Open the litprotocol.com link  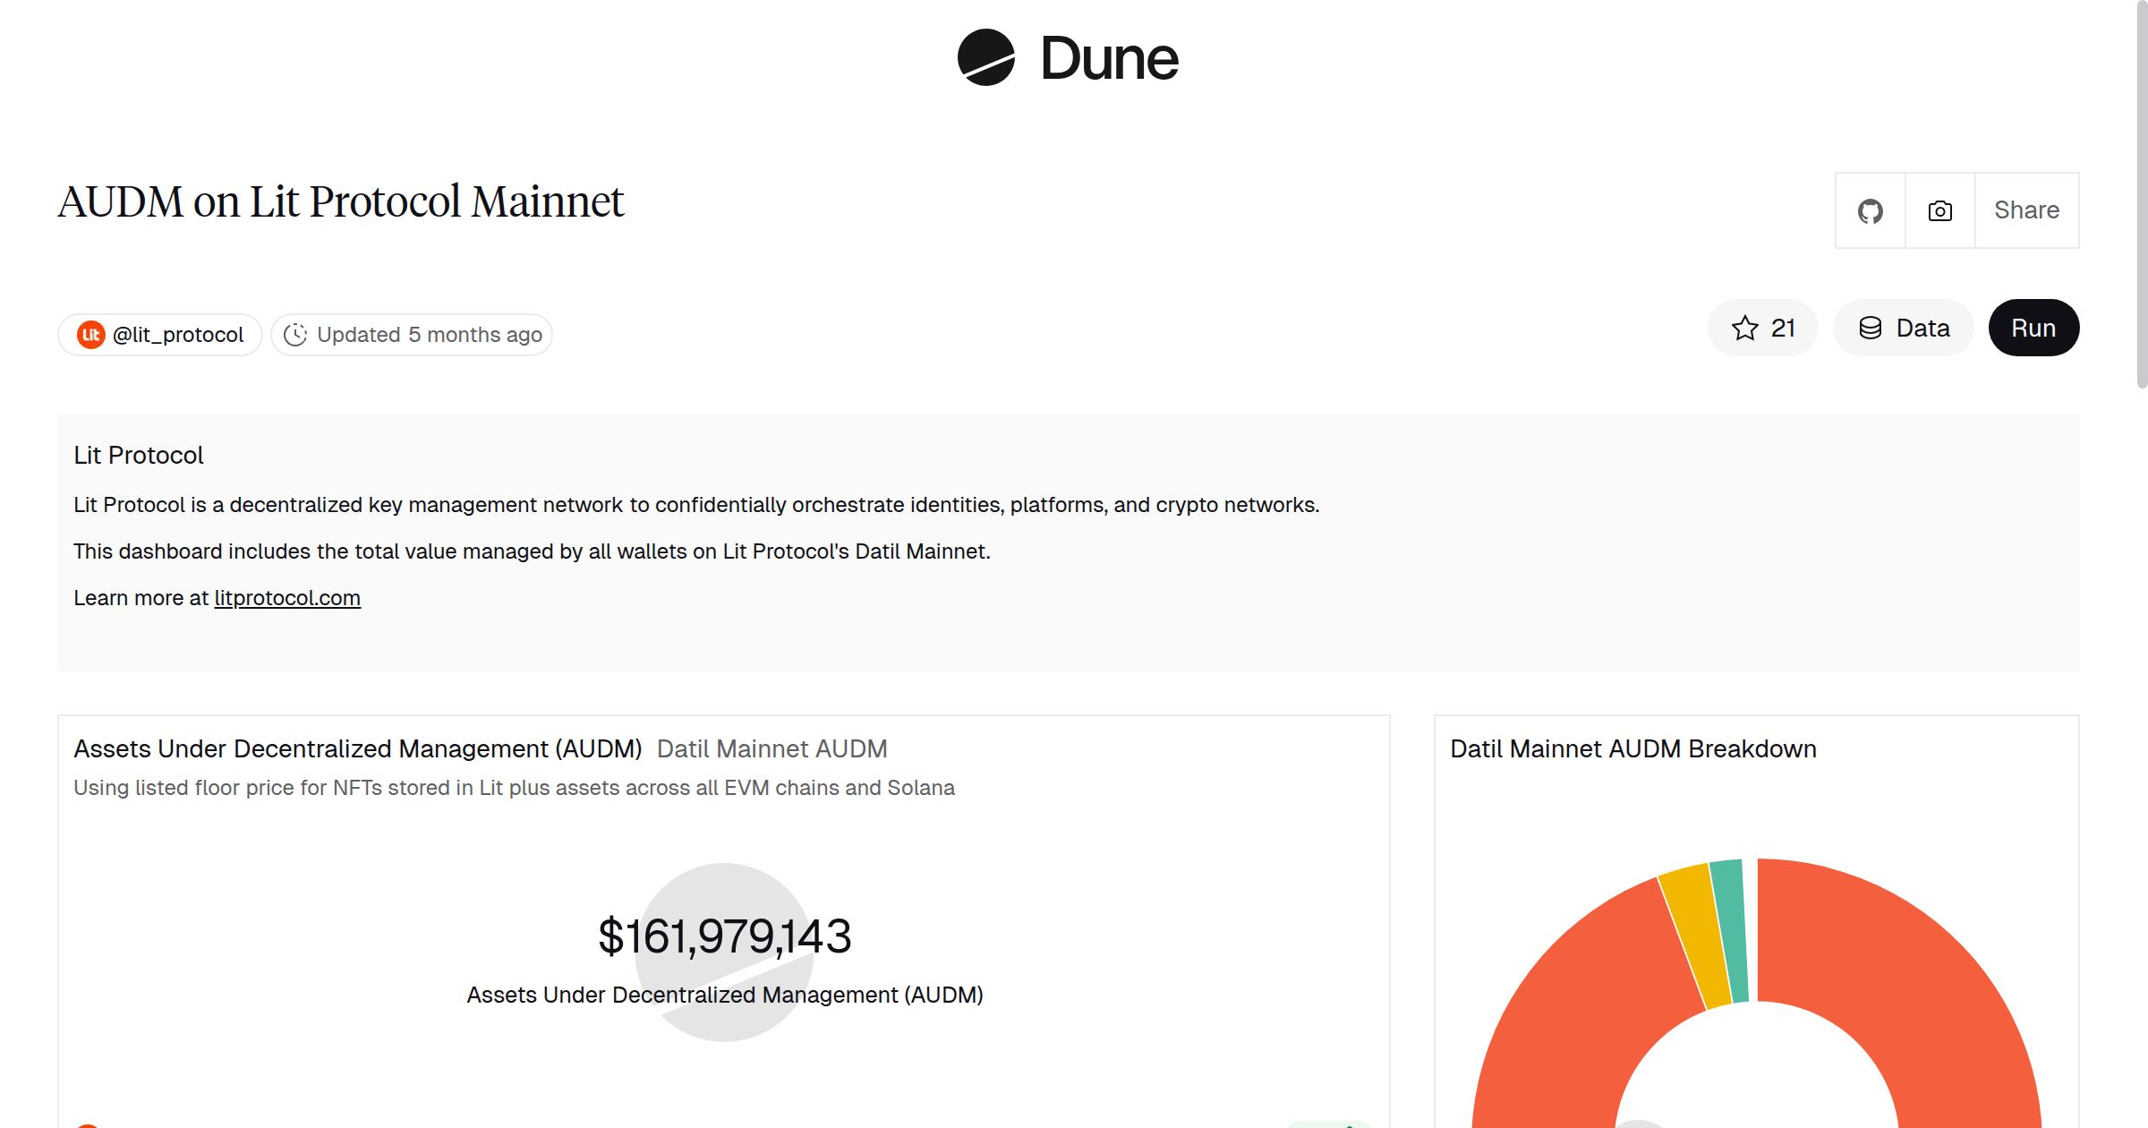(286, 597)
